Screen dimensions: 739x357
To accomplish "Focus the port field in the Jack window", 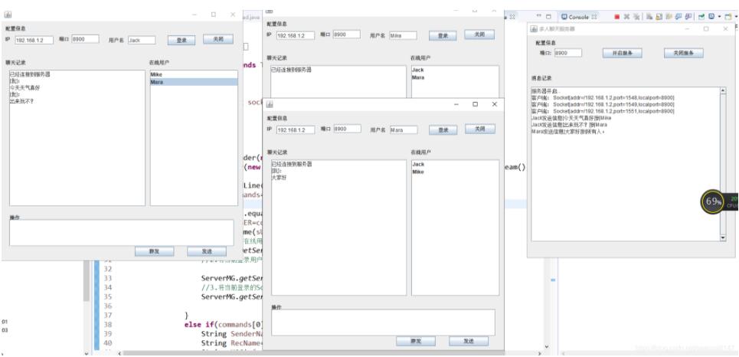I will coord(85,39).
